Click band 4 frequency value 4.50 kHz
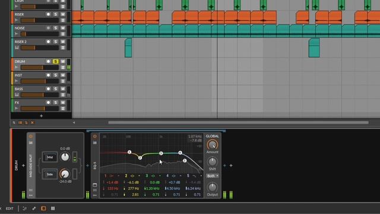 (174, 188)
